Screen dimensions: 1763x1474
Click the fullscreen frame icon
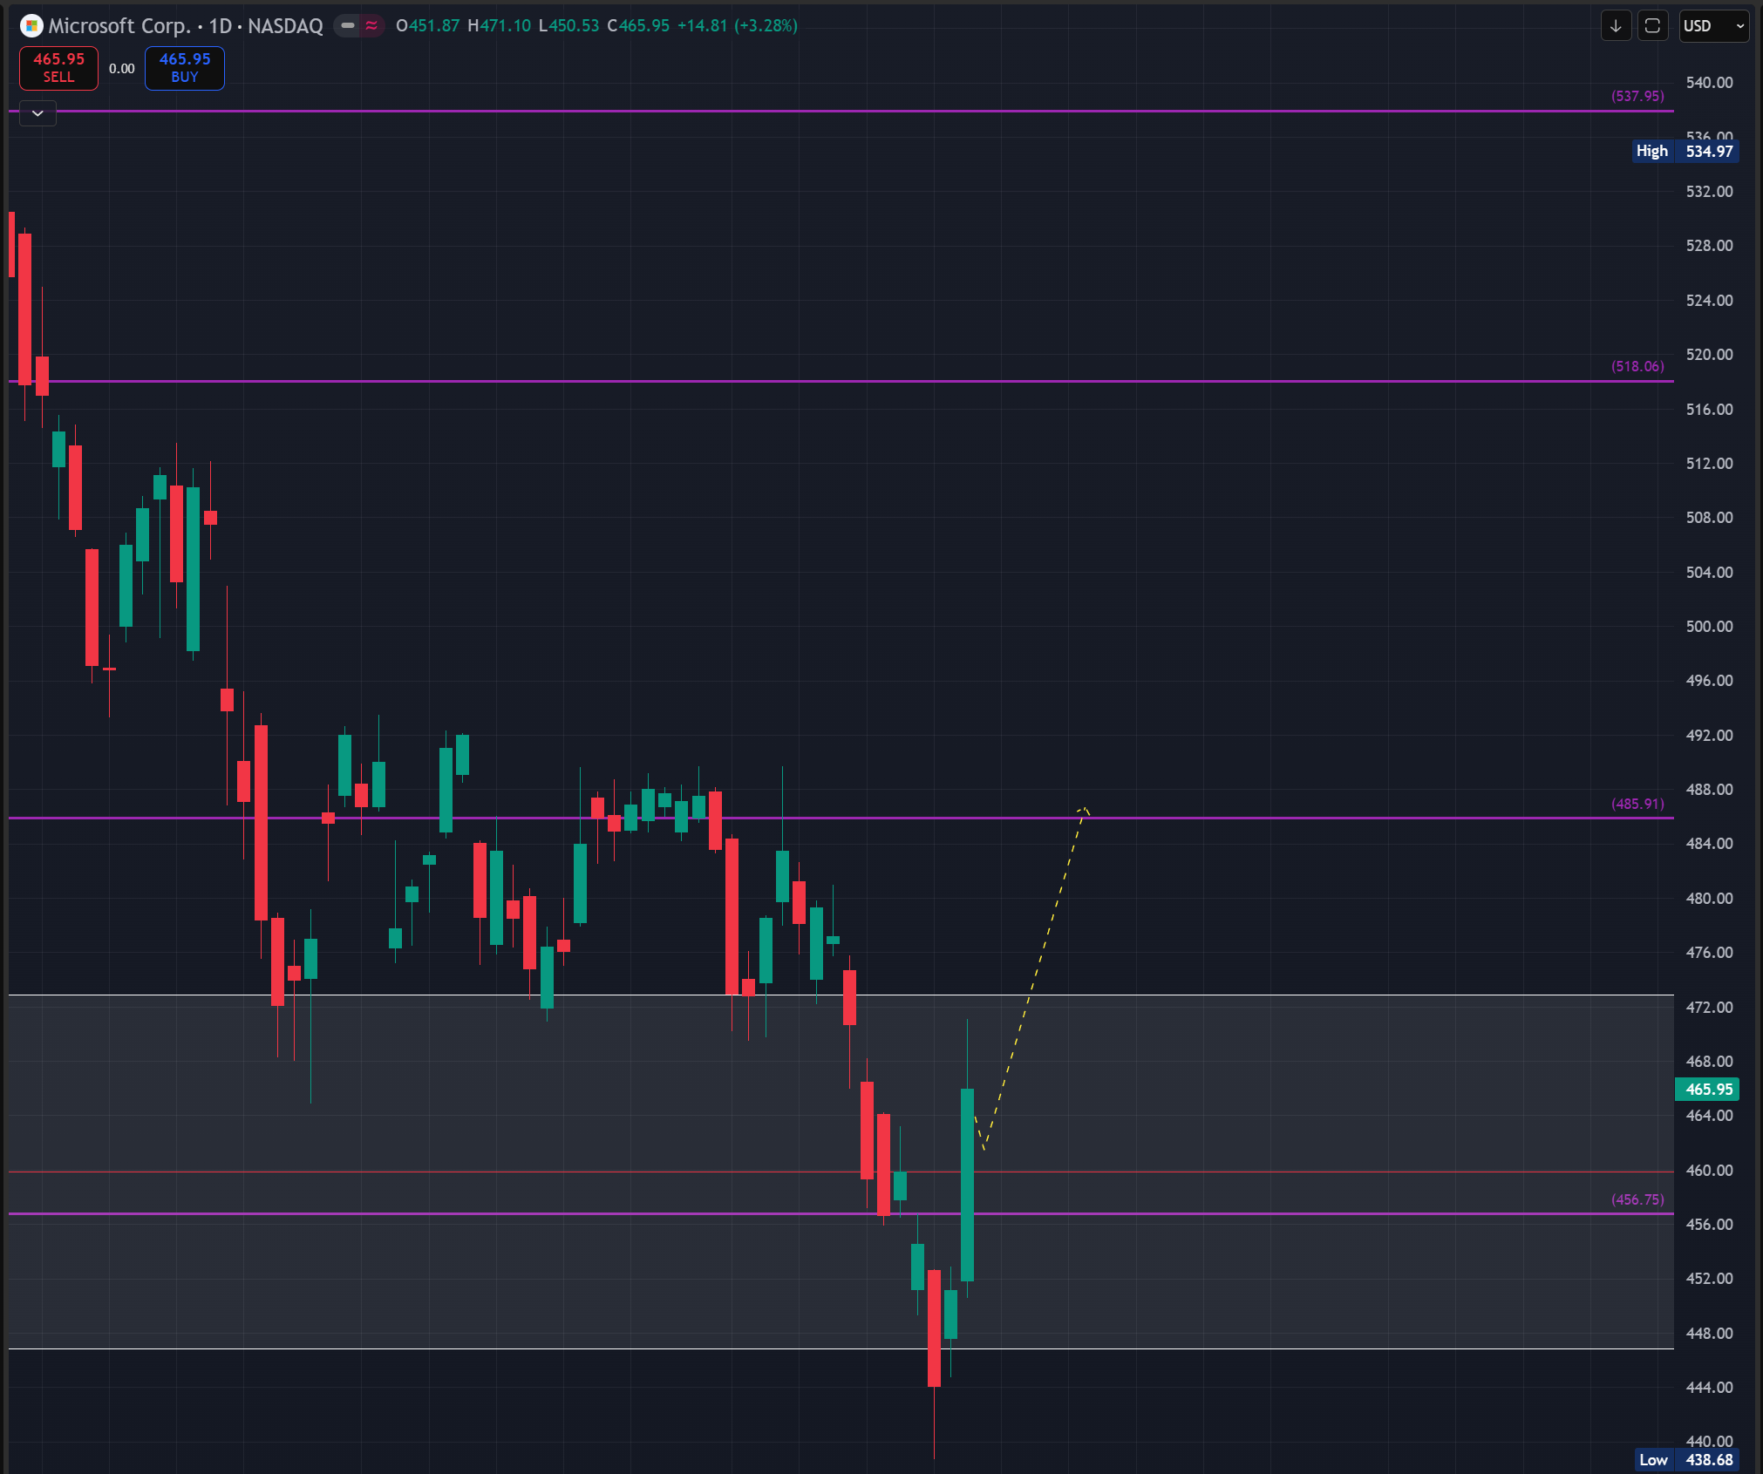(1652, 25)
